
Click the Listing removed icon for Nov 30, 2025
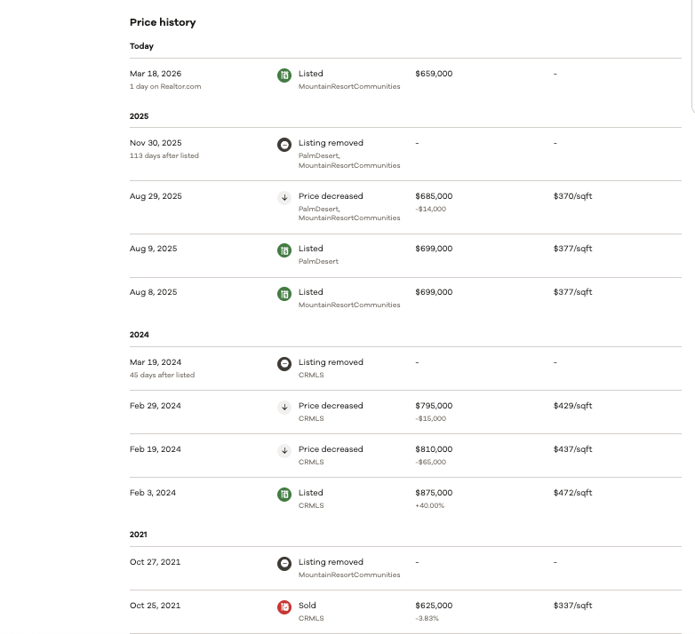[284, 145]
